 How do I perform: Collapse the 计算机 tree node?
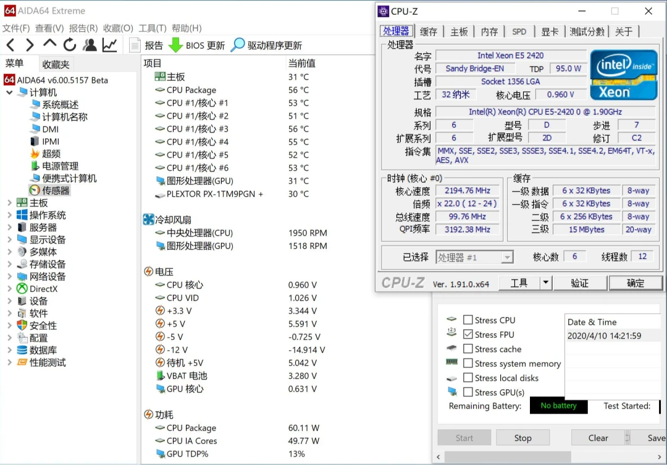[x=9, y=92]
